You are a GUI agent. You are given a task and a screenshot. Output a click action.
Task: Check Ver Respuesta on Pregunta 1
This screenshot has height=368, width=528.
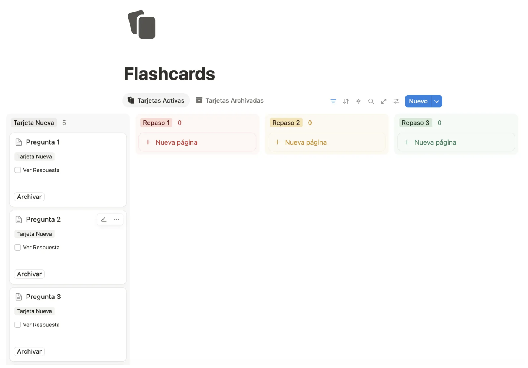click(x=18, y=170)
